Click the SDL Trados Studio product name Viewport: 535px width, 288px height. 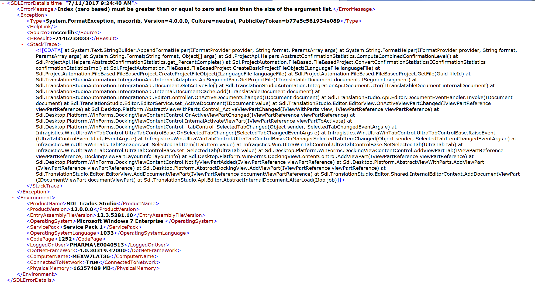coord(92,204)
